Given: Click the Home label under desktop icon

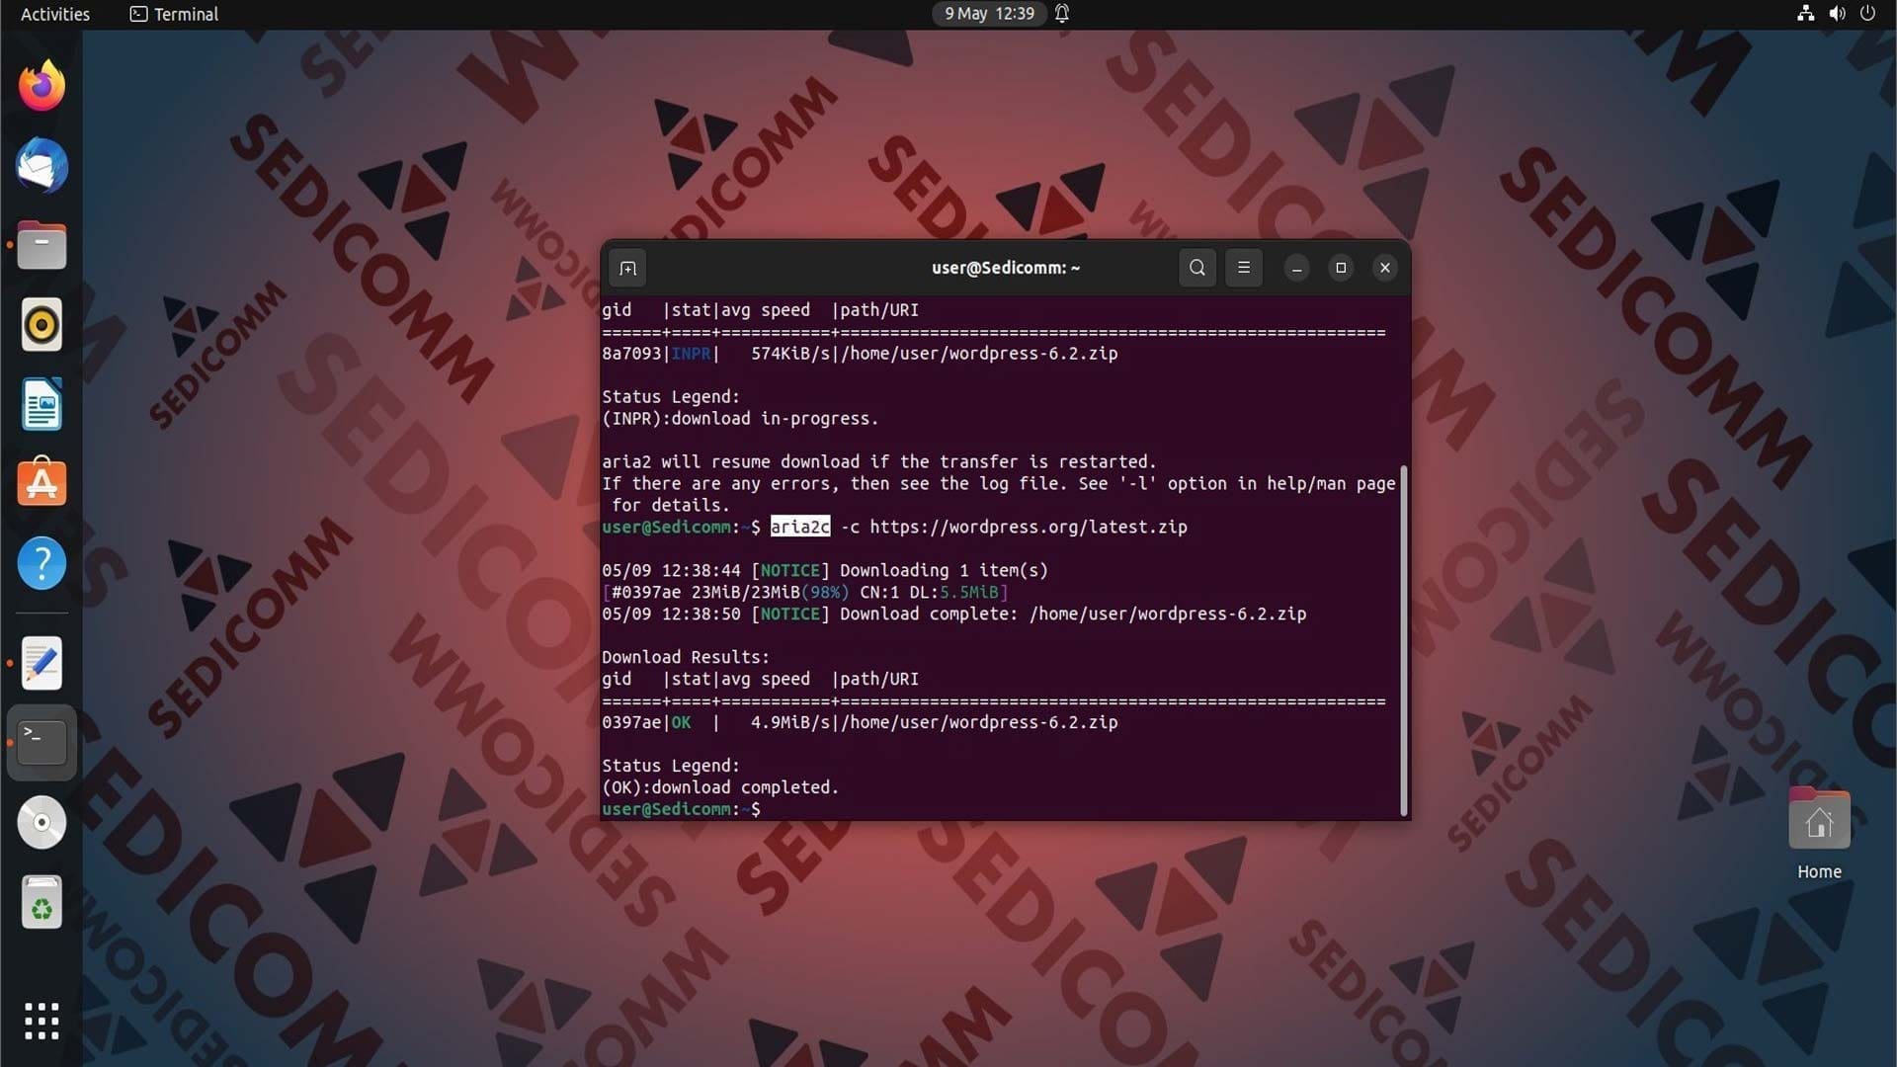Looking at the screenshot, I should coord(1819,871).
